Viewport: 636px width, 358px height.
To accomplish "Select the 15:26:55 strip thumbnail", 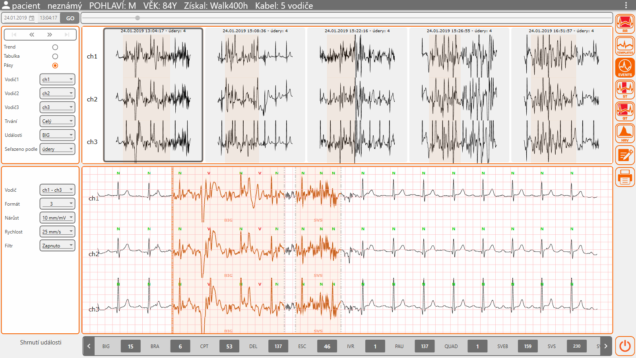I will click(x=459, y=95).
